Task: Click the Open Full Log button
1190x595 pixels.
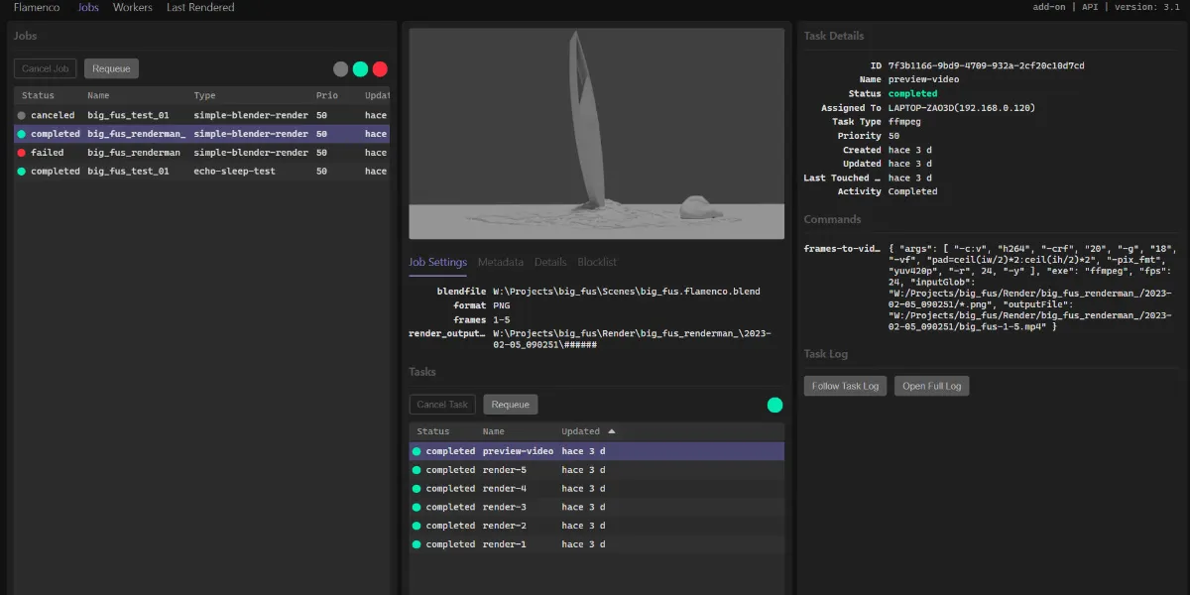Action: pos(932,386)
